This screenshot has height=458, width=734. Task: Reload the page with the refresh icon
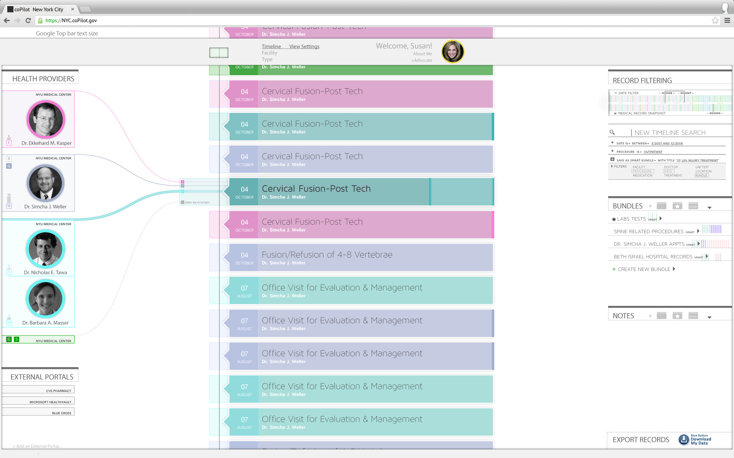coord(28,21)
